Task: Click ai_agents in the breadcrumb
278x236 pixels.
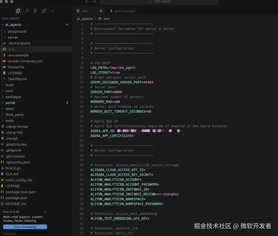Action: [85, 19]
